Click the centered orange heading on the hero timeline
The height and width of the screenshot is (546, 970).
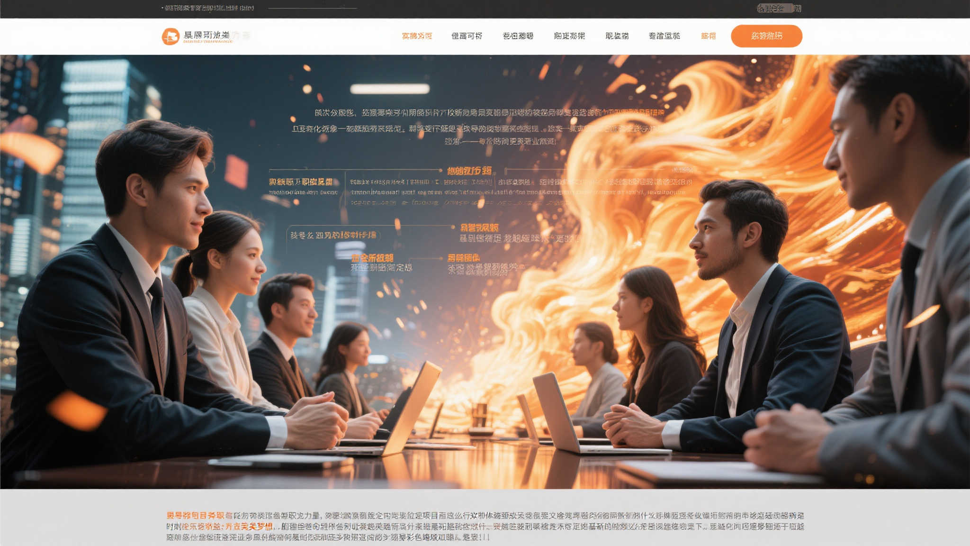(469, 171)
